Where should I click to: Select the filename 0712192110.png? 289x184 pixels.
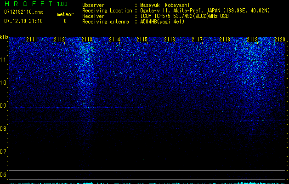click(23, 12)
